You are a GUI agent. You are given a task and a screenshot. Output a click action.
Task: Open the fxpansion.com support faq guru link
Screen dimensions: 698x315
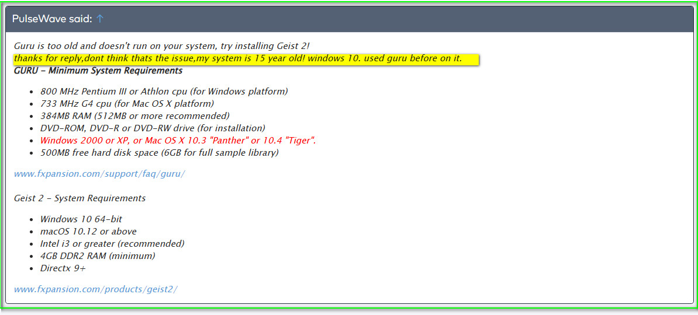pos(99,174)
